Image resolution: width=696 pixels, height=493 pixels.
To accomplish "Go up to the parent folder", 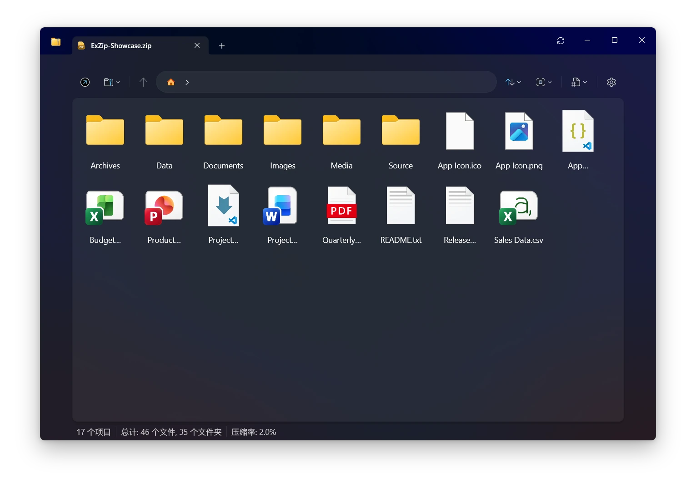I will [143, 82].
